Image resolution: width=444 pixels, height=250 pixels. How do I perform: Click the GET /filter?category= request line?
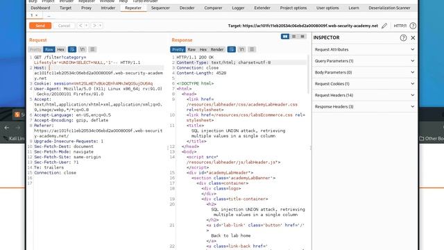point(87,60)
